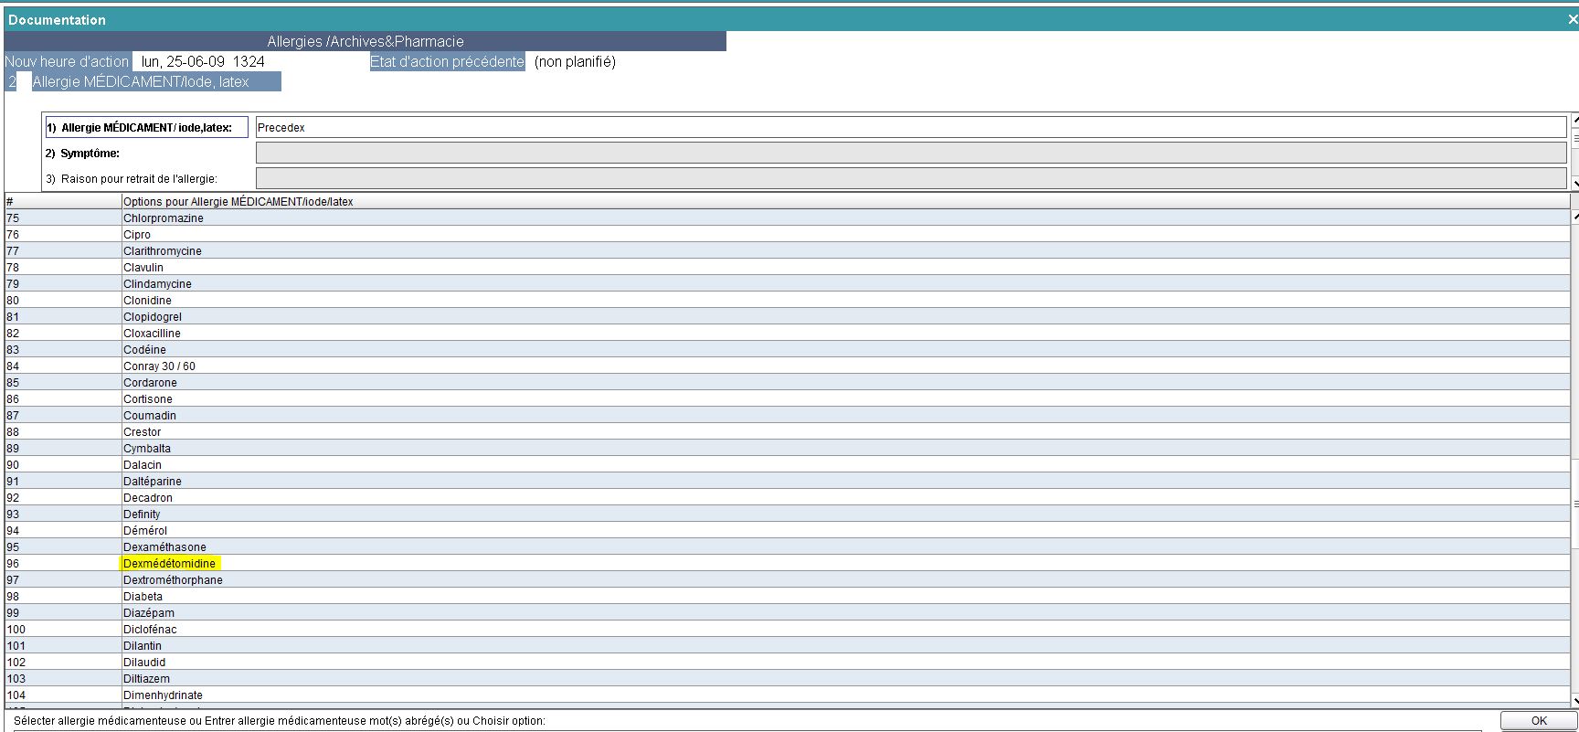Click the Raison pour retrait de l'allergie field
1579x732 pixels.
point(910,179)
